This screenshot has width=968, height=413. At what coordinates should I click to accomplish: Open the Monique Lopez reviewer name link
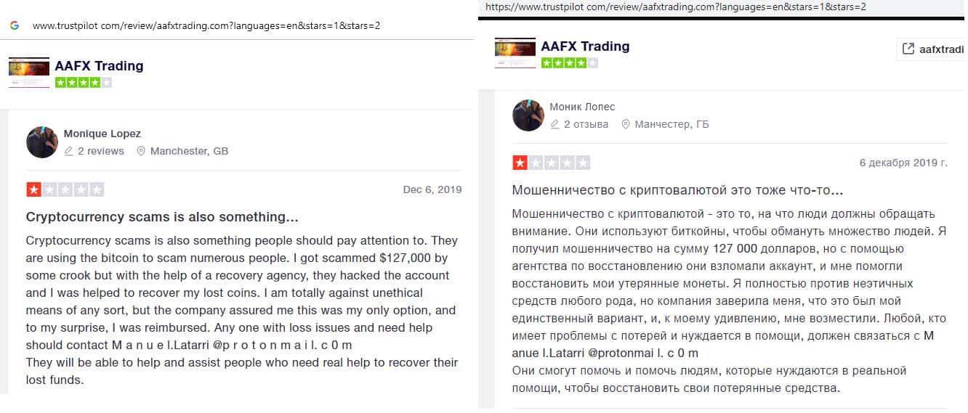coord(102,134)
